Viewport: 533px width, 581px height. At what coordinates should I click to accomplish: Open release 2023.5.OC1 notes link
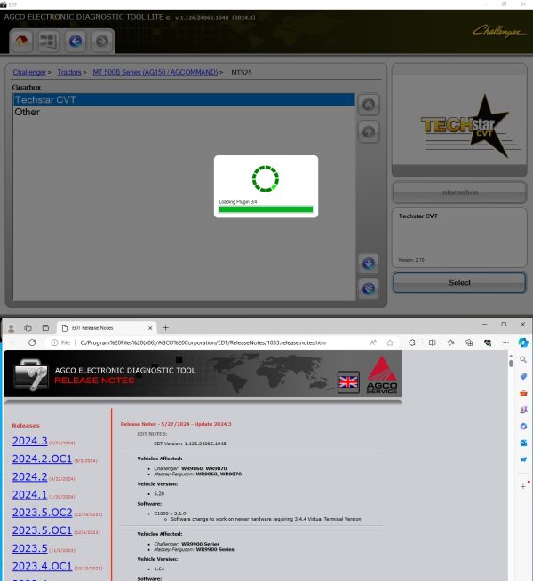[x=42, y=530]
